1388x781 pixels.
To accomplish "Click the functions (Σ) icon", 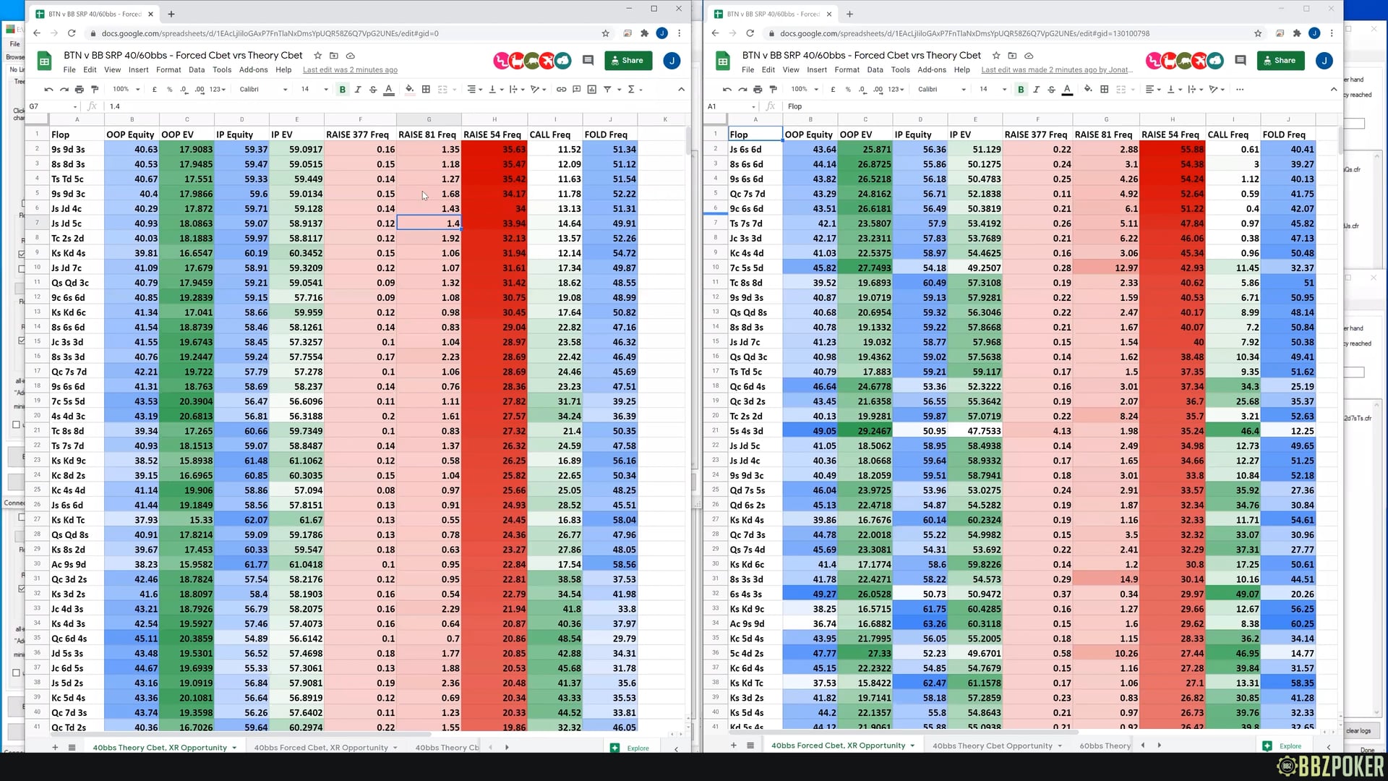I will (x=630, y=89).
